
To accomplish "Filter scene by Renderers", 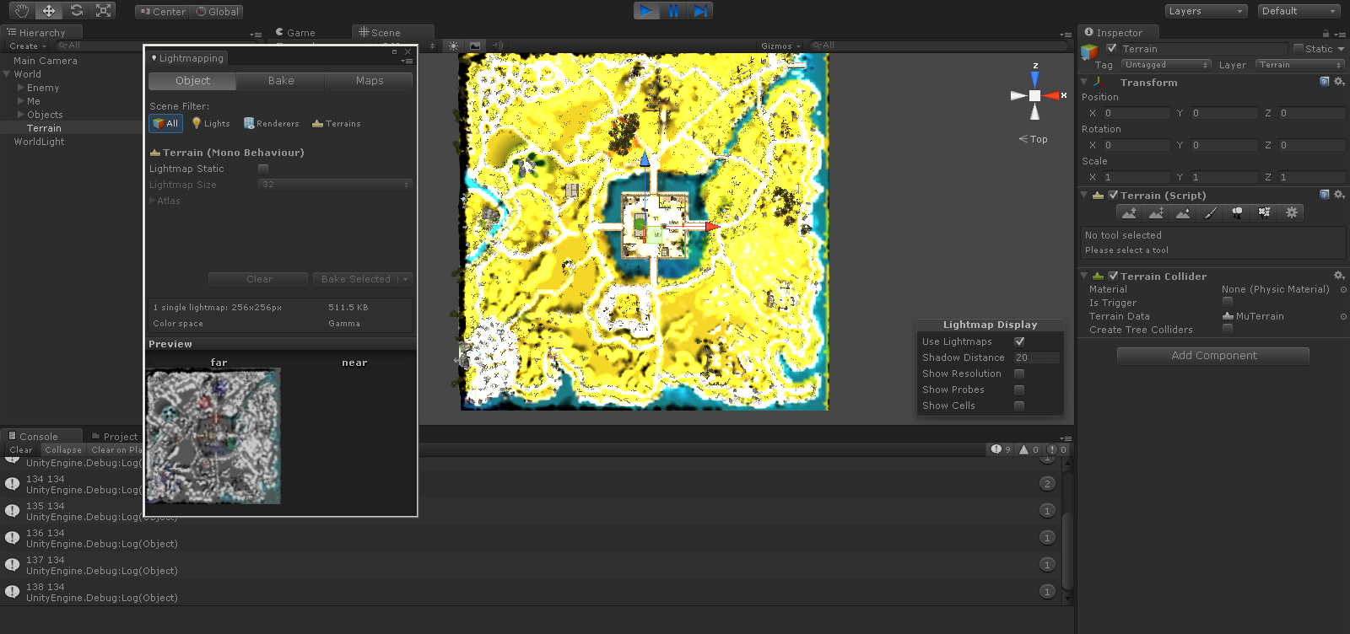I will pyautogui.click(x=271, y=124).
